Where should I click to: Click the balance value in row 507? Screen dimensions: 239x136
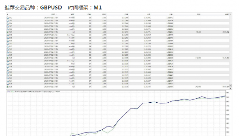226,32
